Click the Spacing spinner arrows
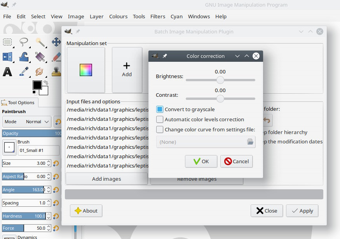Screen dimensions: 340x239 [x=49, y=203]
